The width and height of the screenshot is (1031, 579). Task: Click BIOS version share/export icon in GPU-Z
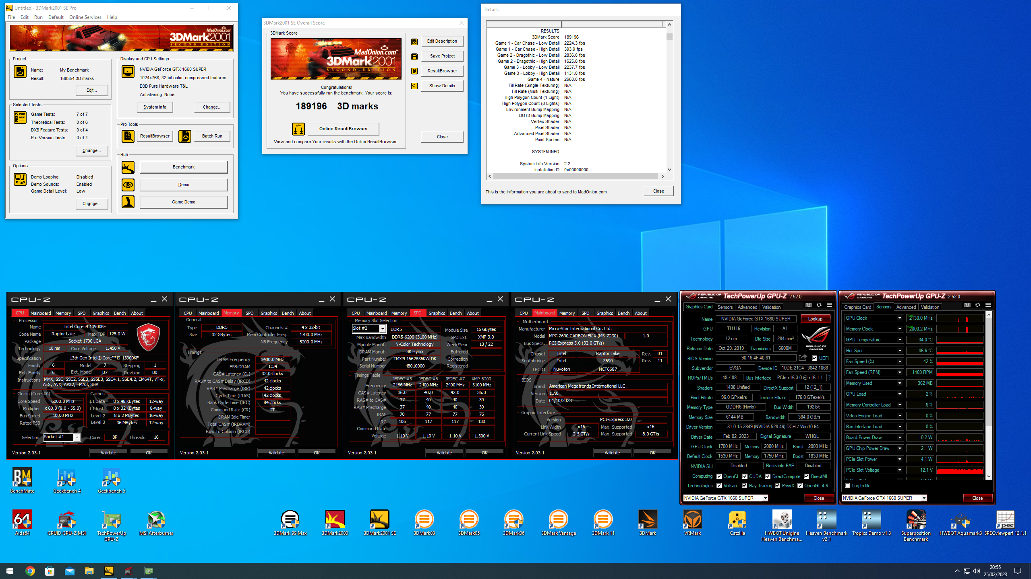click(x=803, y=358)
